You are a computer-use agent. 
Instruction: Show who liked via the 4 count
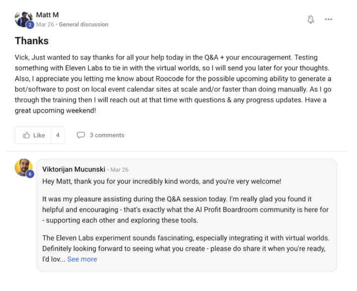58,135
